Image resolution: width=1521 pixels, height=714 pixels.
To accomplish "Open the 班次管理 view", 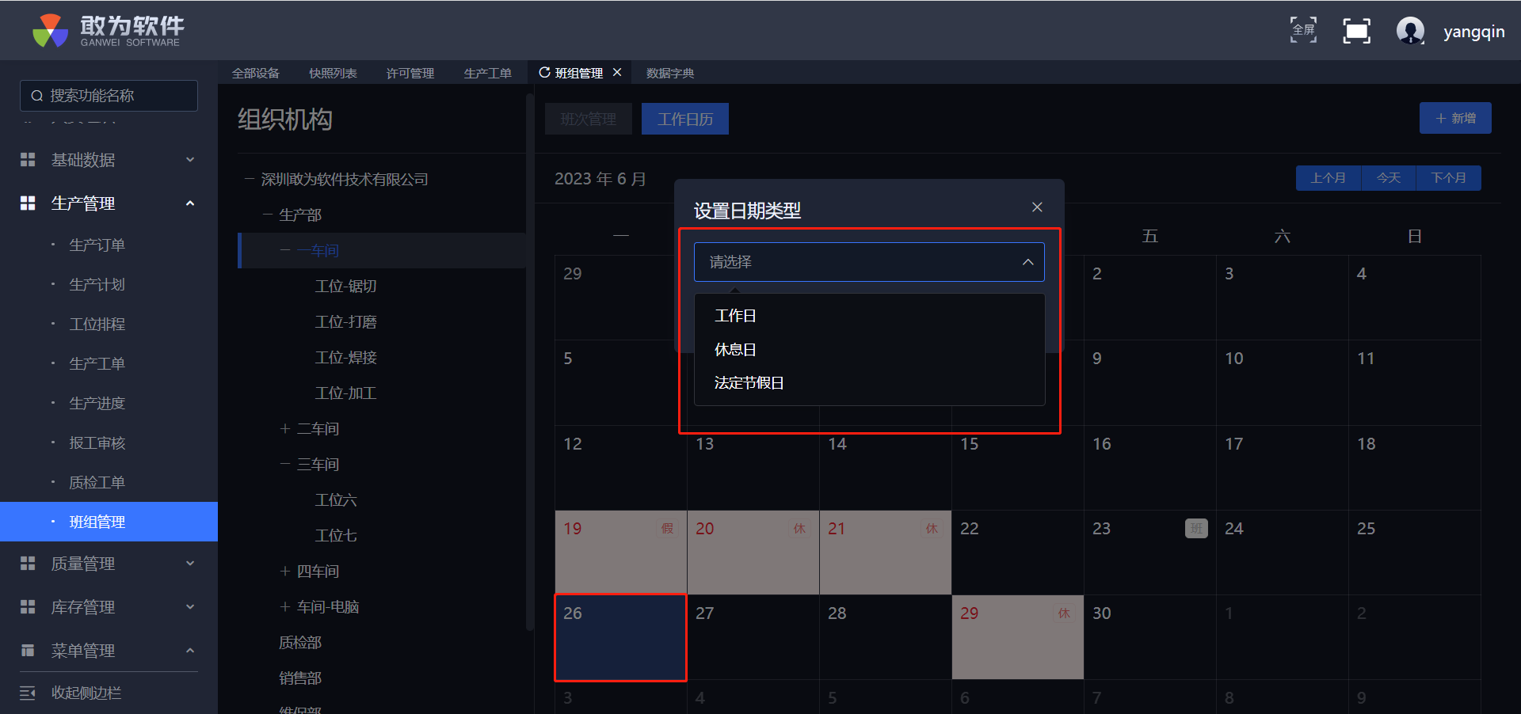I will [589, 119].
